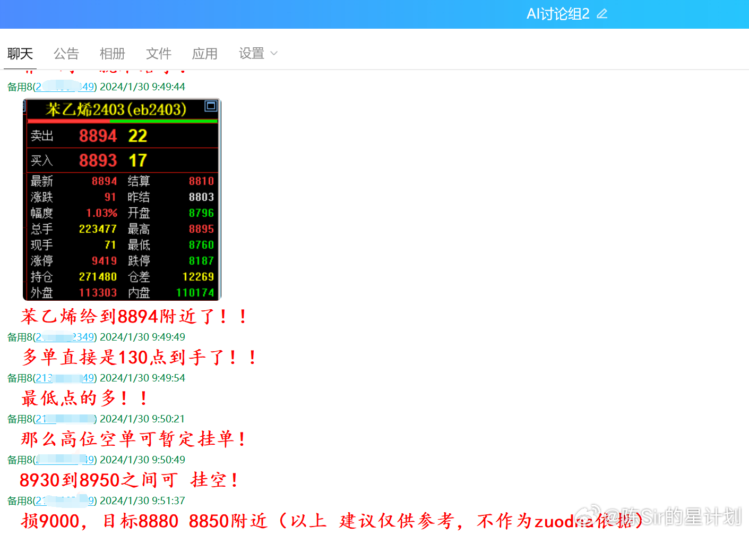Click the red-green buy/sell ratio bar
The height and width of the screenshot is (534, 749).
pyautogui.click(x=121, y=121)
